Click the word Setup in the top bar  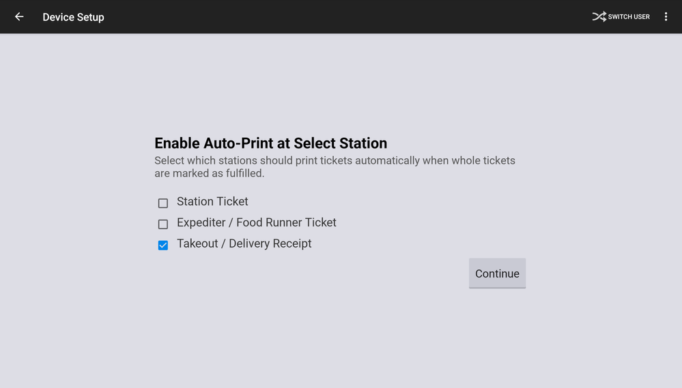(x=89, y=17)
